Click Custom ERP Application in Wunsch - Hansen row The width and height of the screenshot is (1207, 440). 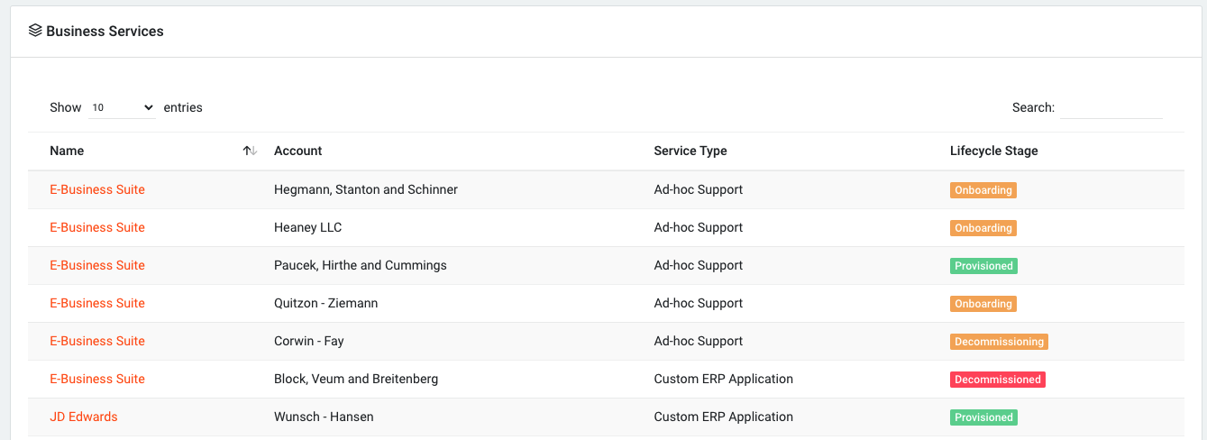pos(724,417)
